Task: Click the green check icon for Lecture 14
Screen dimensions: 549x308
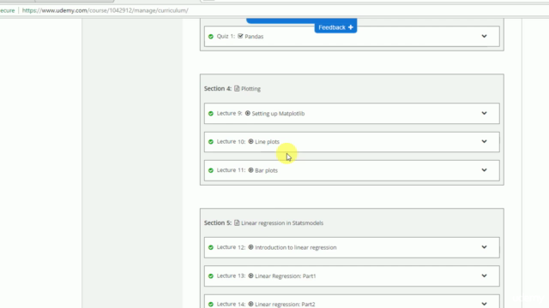Action: (211, 305)
